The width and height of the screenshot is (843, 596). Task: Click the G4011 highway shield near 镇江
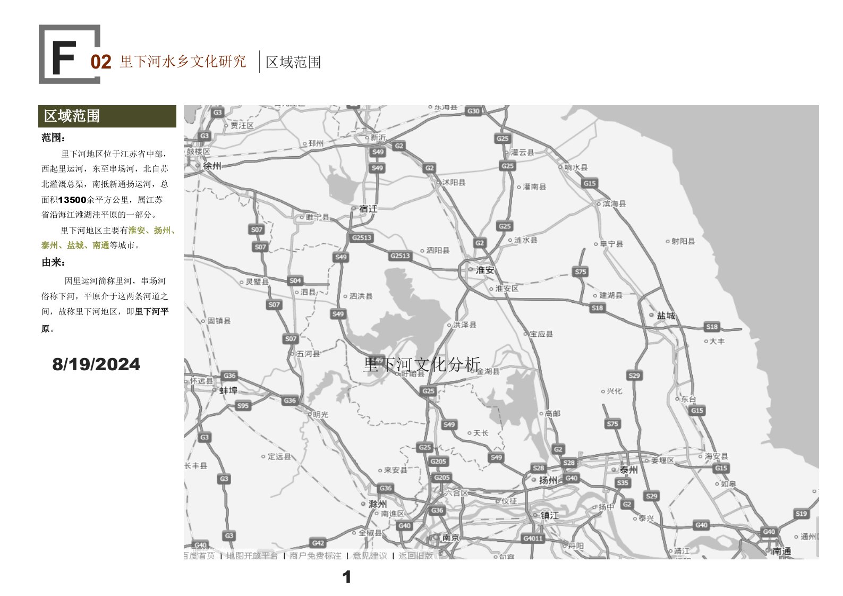[x=533, y=538]
